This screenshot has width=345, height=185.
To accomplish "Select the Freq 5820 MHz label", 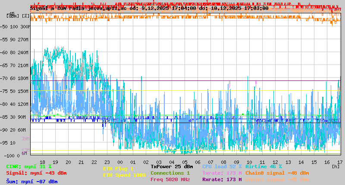I will point(170,179).
